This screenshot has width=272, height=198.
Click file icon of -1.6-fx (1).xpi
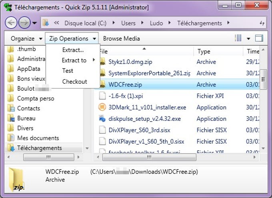[x=102, y=96]
